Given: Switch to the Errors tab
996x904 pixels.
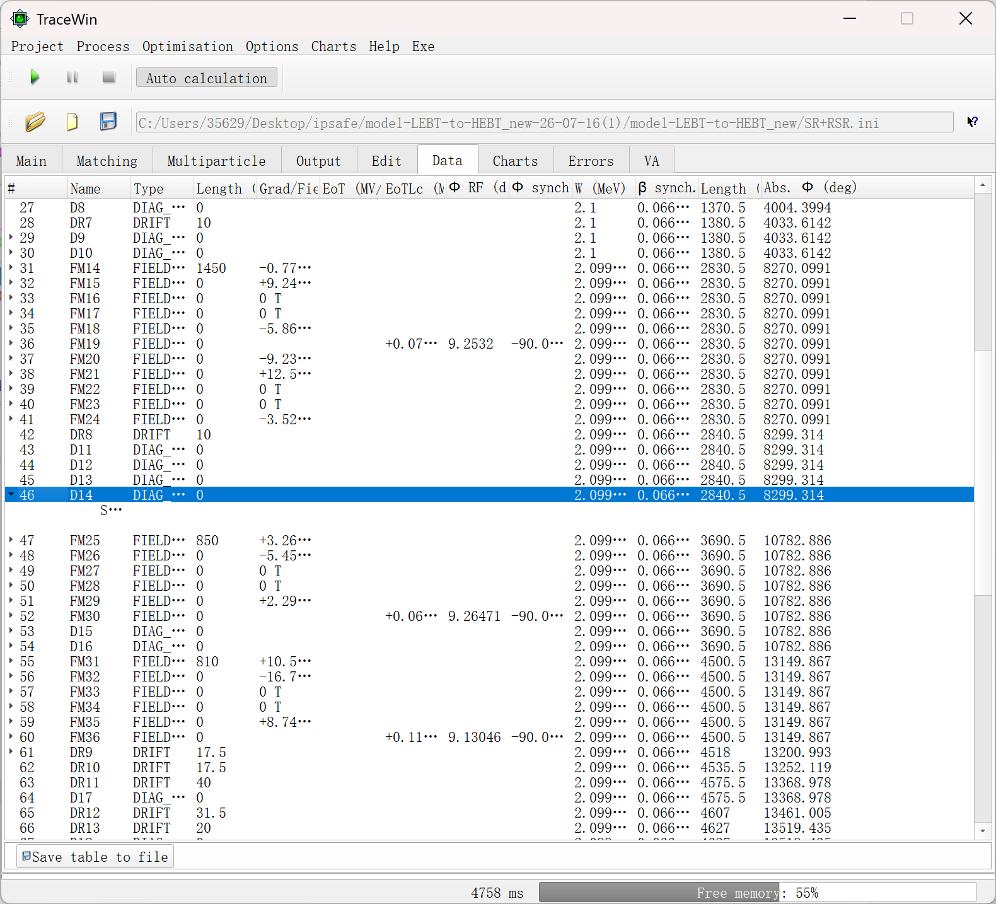Looking at the screenshot, I should tap(591, 161).
